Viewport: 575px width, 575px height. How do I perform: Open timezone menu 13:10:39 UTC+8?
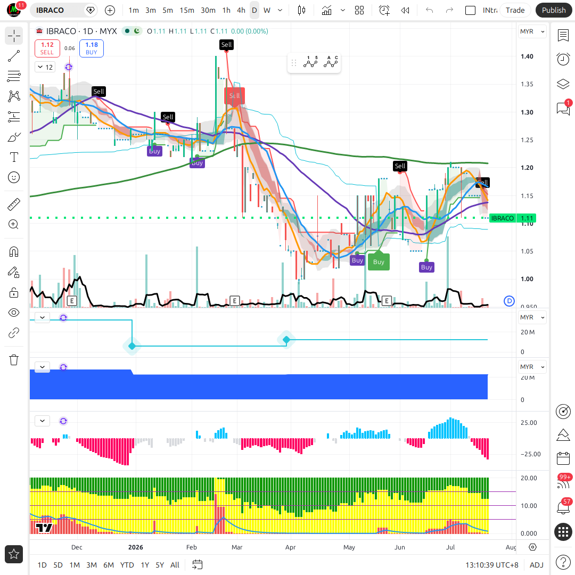(492, 565)
